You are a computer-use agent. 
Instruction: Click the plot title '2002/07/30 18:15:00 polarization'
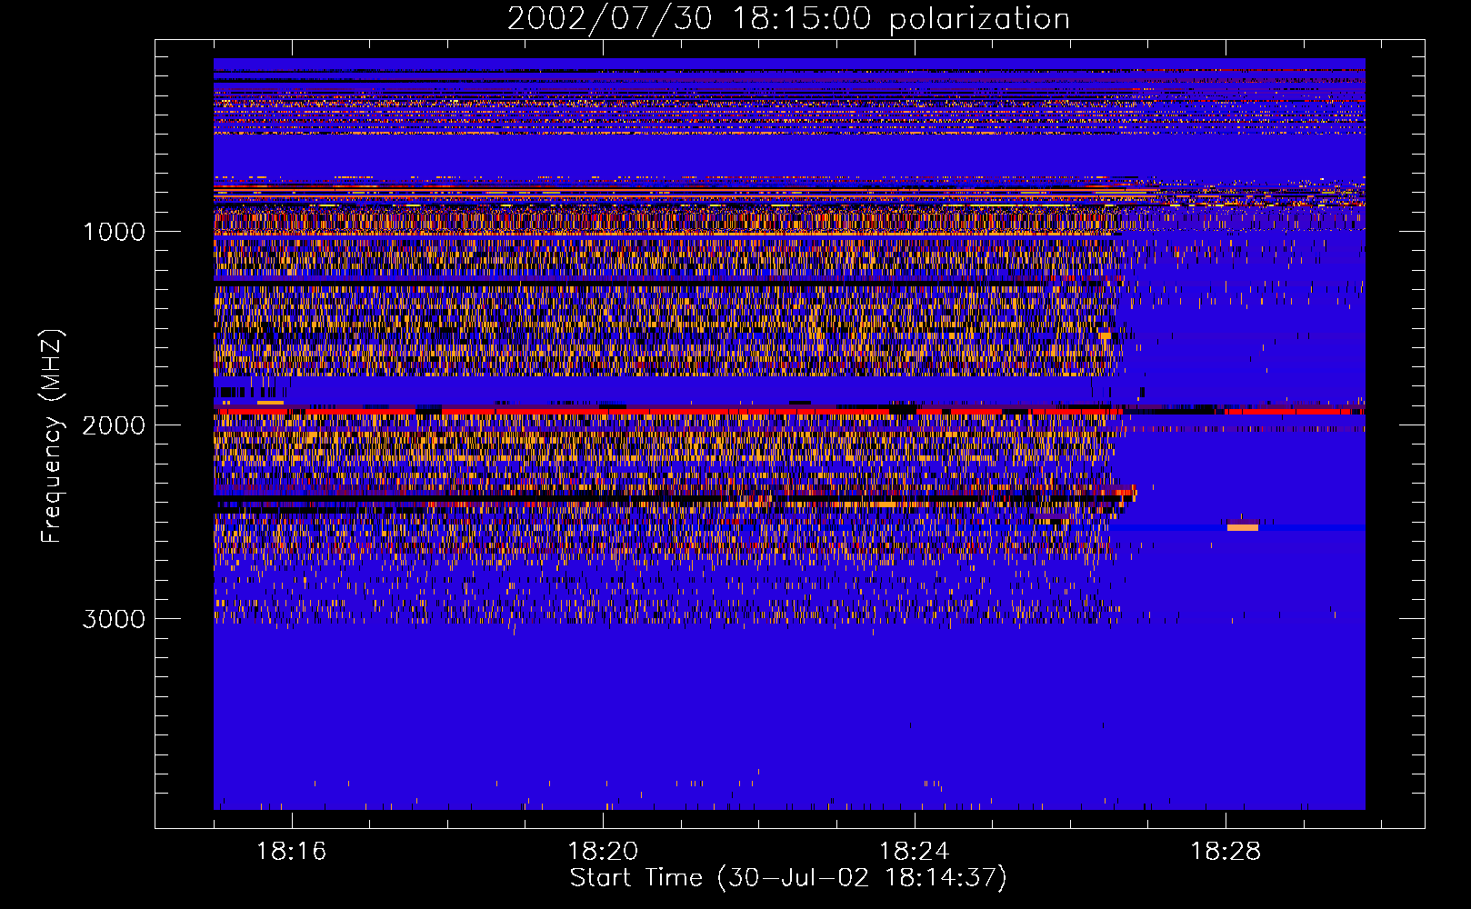point(788,18)
